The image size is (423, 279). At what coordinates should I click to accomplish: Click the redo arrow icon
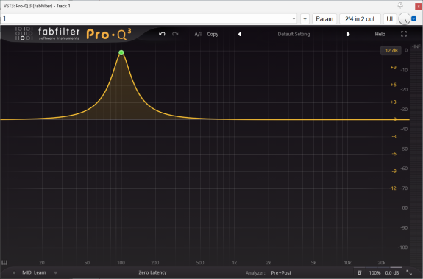point(175,34)
